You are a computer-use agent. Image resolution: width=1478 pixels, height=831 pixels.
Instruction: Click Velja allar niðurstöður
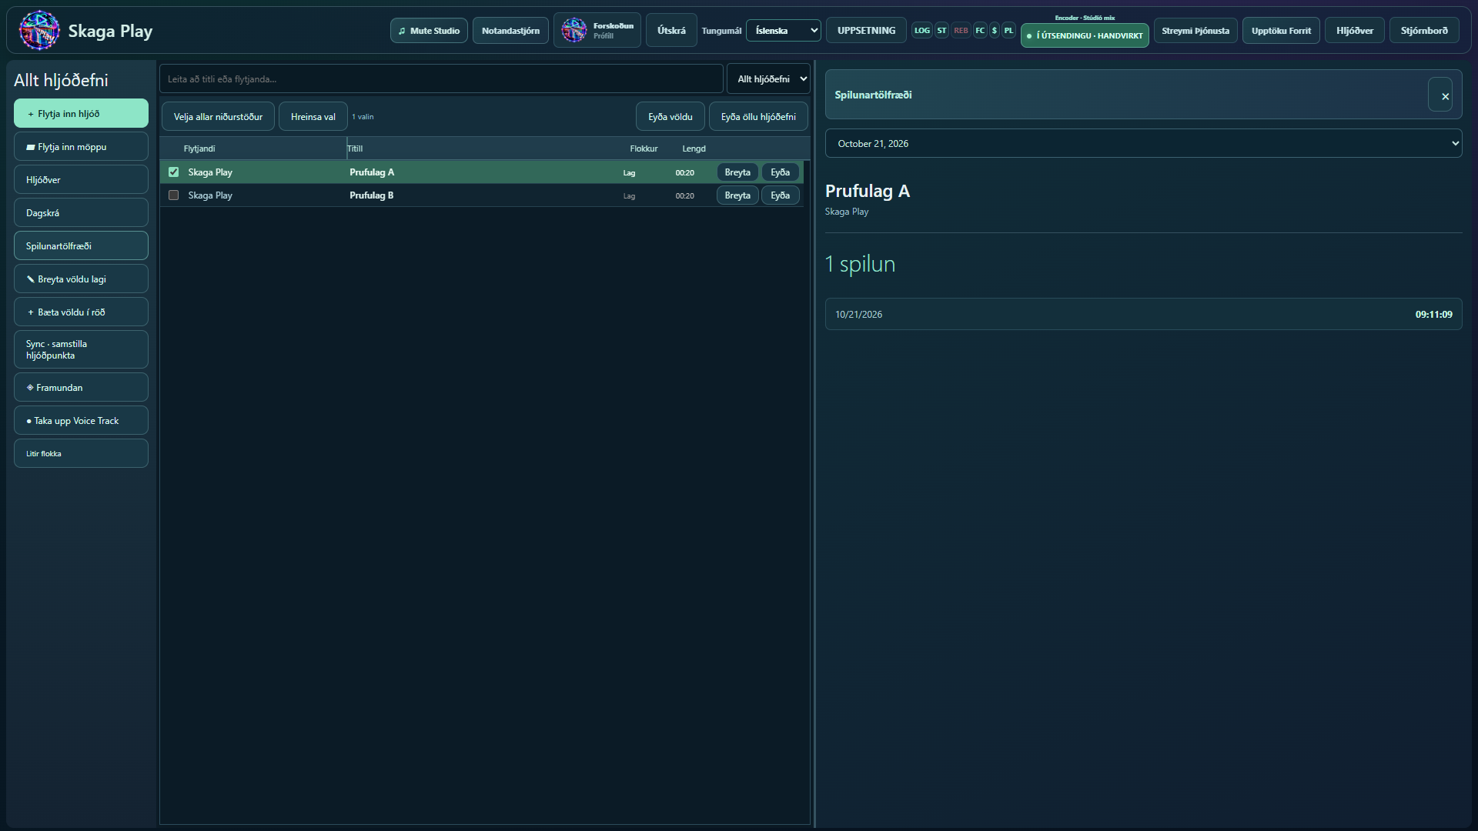click(218, 116)
